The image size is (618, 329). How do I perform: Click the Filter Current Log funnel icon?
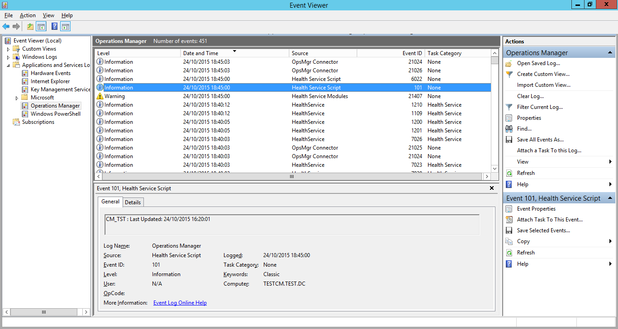(x=509, y=107)
